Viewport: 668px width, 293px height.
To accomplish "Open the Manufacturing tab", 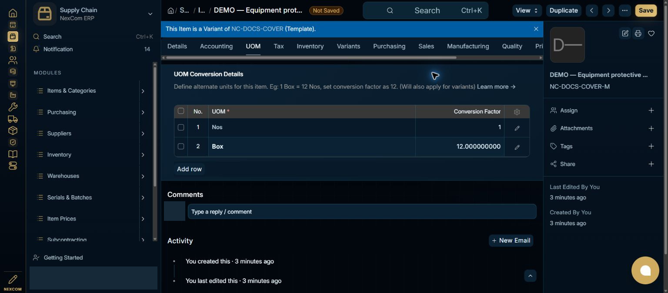I will 468,46.
